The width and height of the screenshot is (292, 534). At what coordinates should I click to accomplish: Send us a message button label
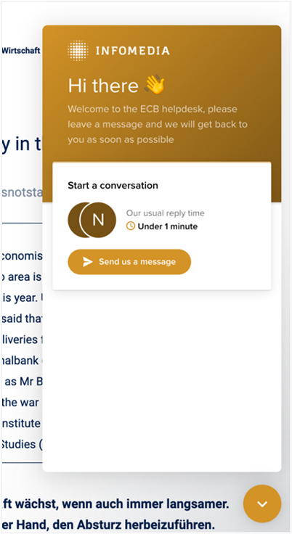click(x=137, y=261)
